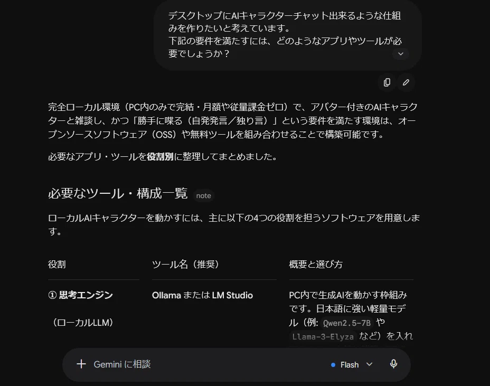
Task: Select the bold '役割別' word
Action: coord(160,157)
